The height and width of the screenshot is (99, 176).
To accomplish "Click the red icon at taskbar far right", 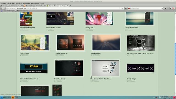I will (x=174, y=97).
